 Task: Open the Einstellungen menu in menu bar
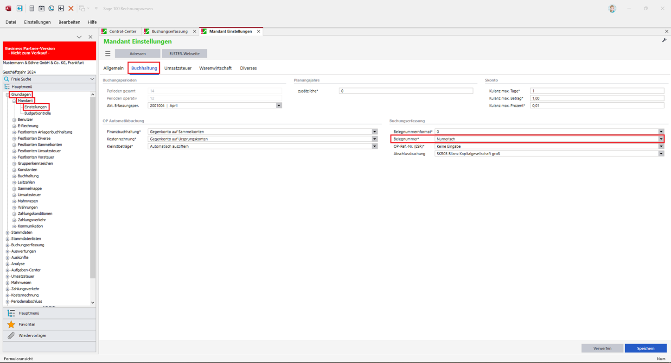click(37, 22)
